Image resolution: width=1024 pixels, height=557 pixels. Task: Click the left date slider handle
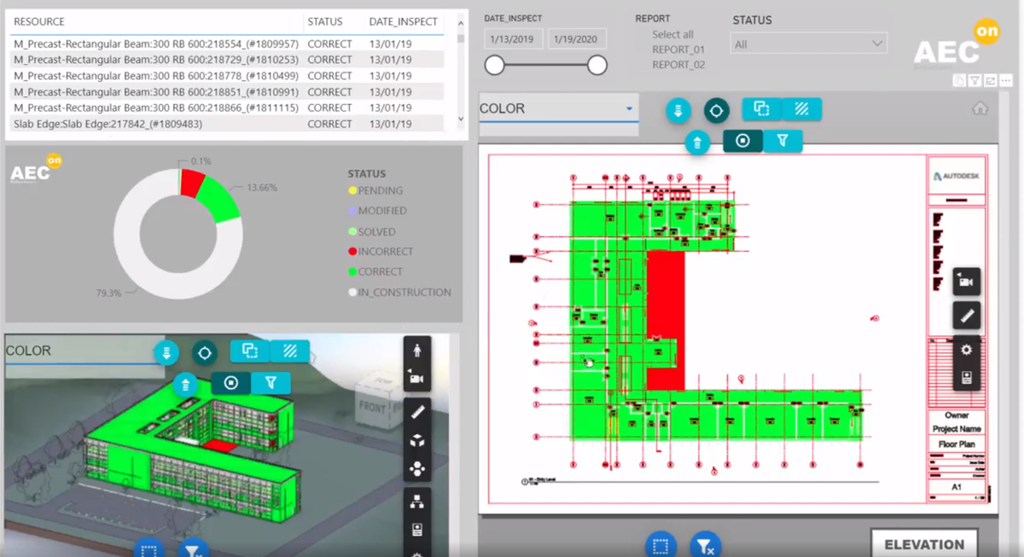point(494,65)
